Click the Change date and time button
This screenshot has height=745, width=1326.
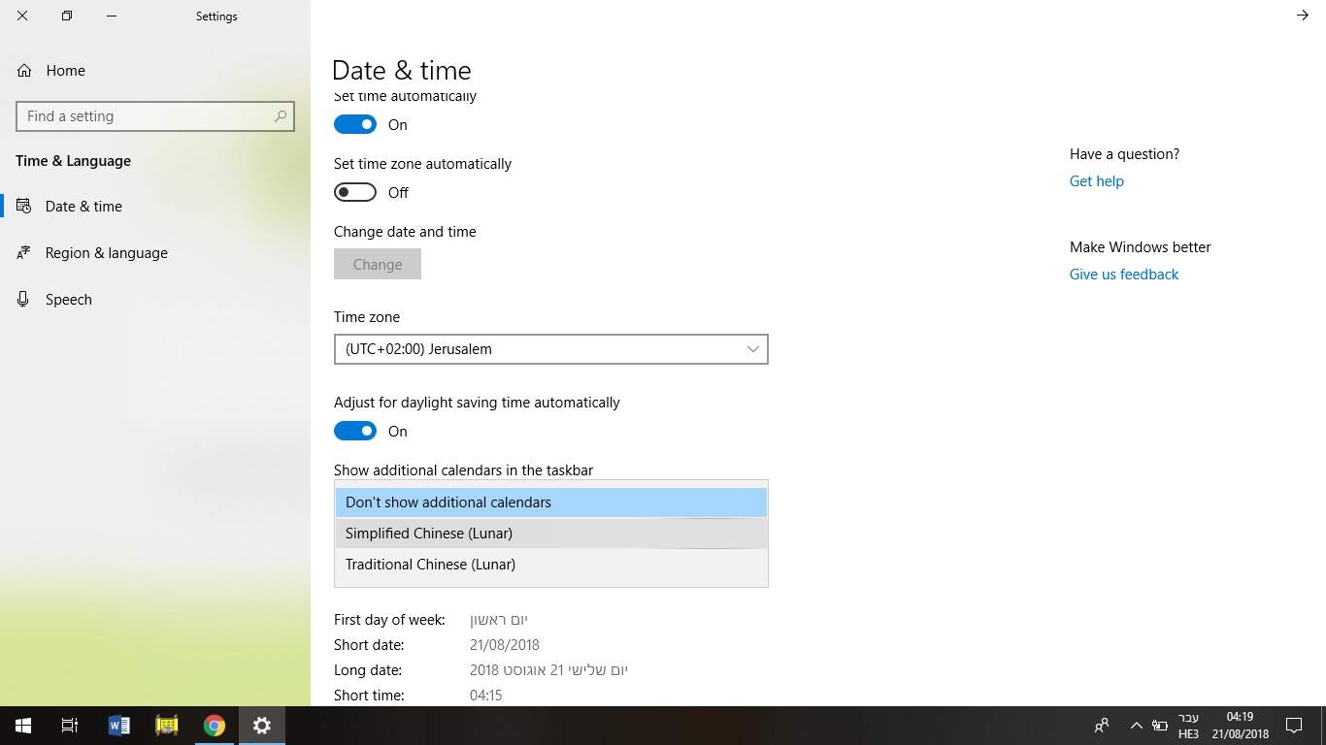coord(378,264)
